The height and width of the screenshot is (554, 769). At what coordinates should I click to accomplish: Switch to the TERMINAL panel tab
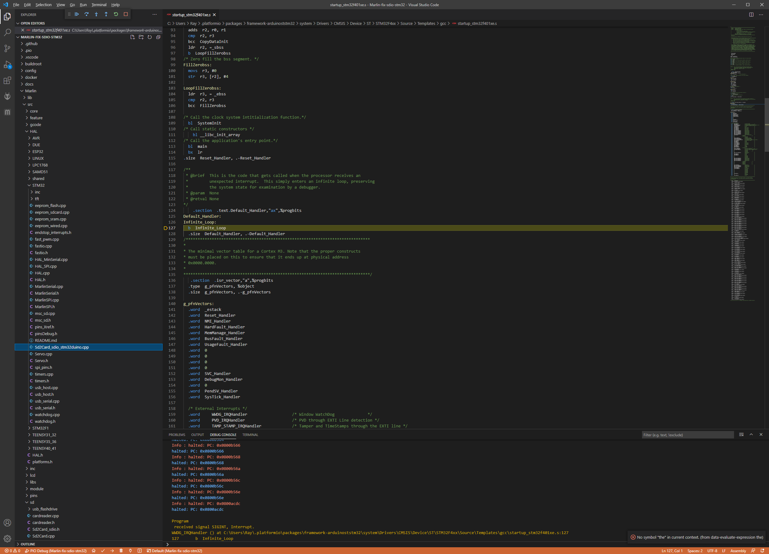pos(250,435)
